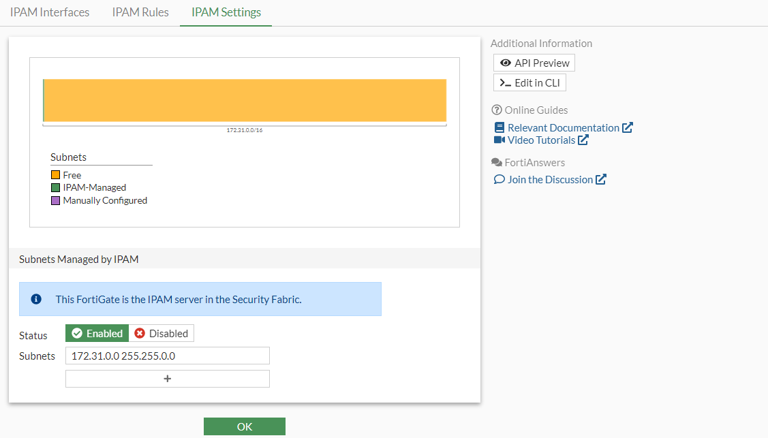Screen dimensions: 768x438
Task: Click the book icon beside Relevant Documentation
Action: point(500,127)
